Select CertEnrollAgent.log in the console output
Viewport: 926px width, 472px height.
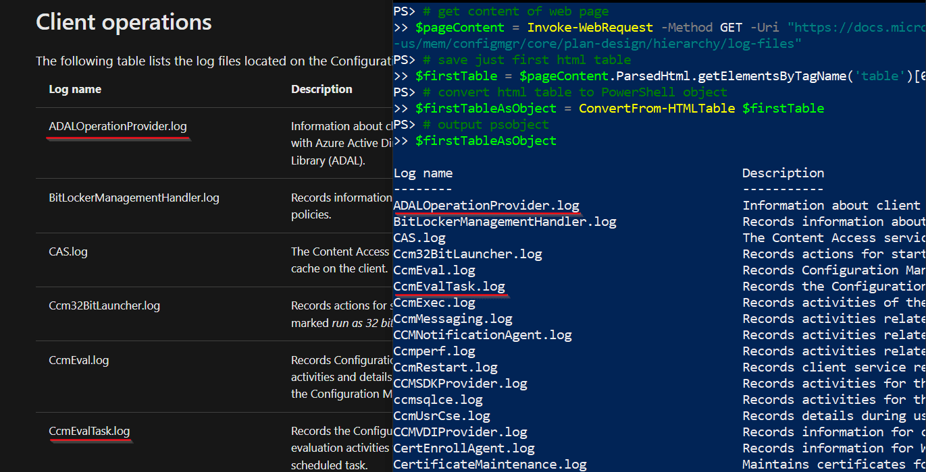[463, 448]
